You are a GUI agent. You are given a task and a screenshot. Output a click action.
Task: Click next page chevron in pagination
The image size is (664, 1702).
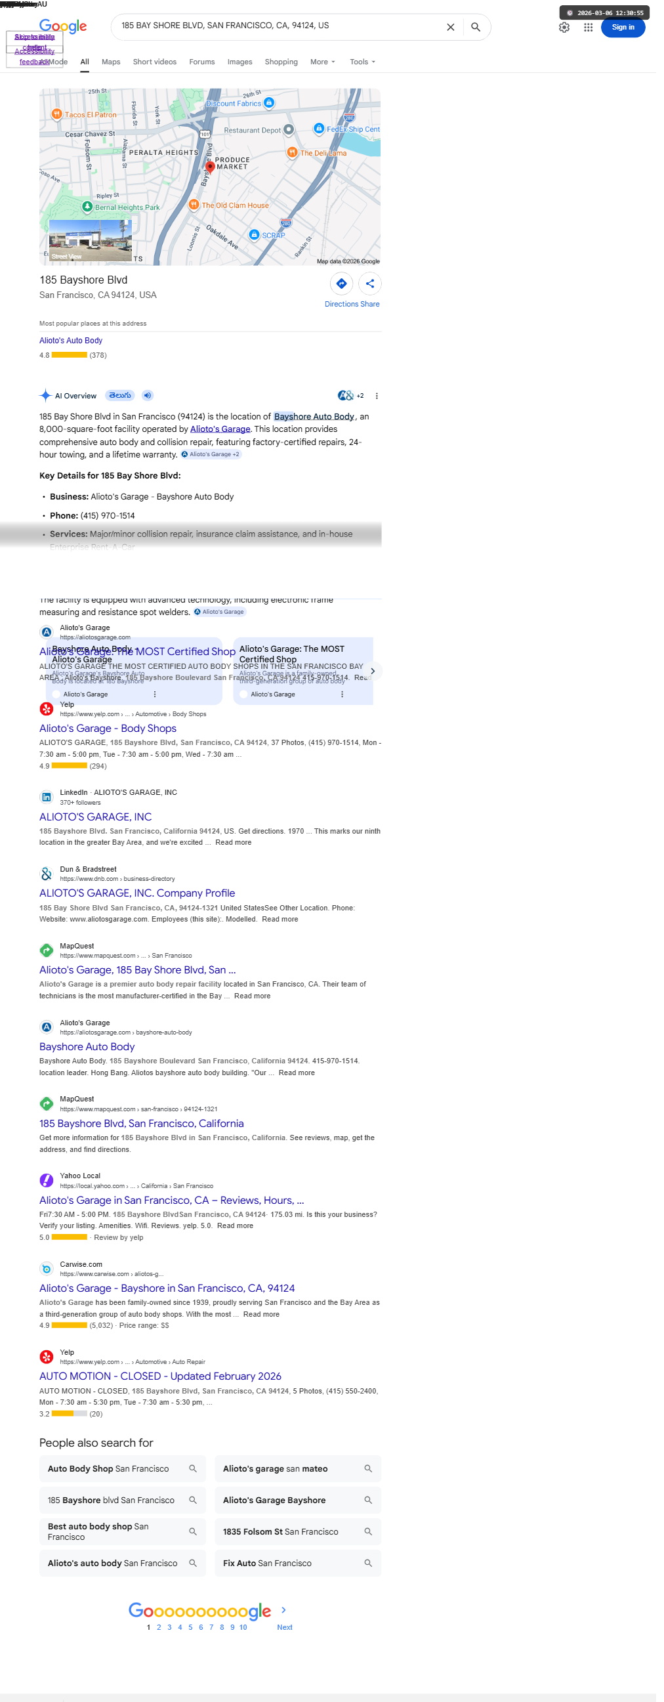[x=284, y=1610]
